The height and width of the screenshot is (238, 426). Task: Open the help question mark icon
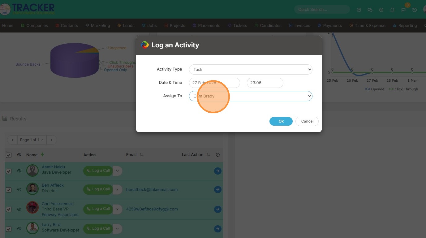tap(359, 10)
